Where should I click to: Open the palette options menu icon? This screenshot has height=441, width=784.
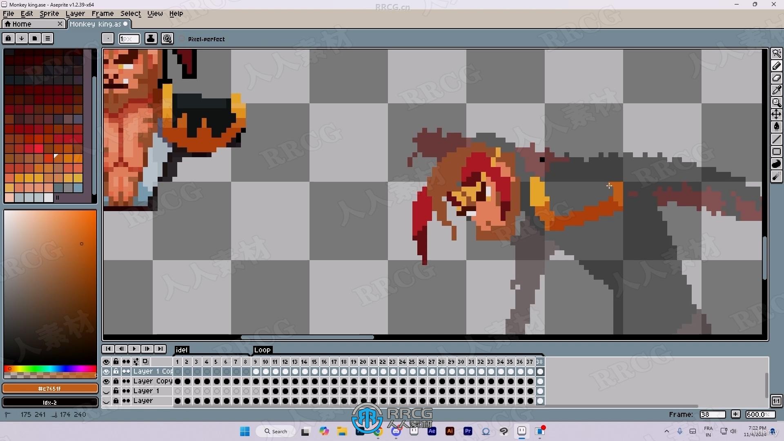click(47, 38)
